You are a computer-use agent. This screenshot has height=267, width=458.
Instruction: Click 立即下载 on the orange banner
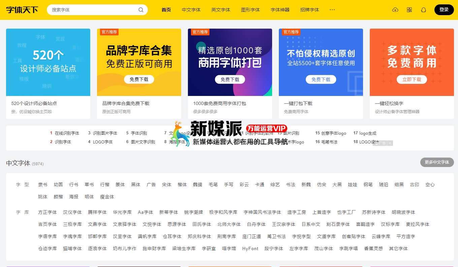[x=412, y=79]
